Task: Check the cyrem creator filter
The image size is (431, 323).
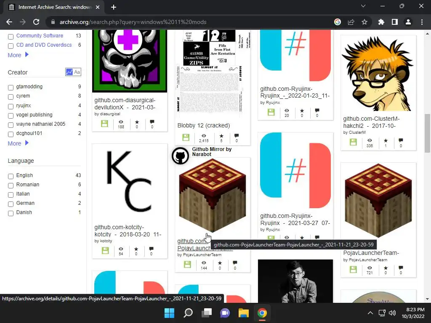Action: [x=11, y=97]
